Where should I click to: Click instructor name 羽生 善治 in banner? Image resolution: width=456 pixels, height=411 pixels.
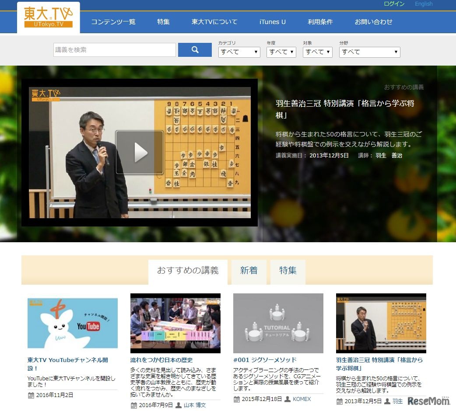point(389,155)
